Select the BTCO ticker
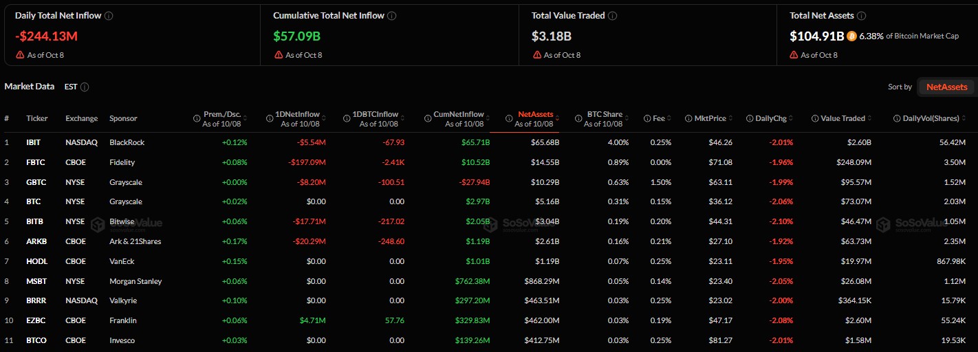Viewport: 978px width, 352px height. pos(36,340)
